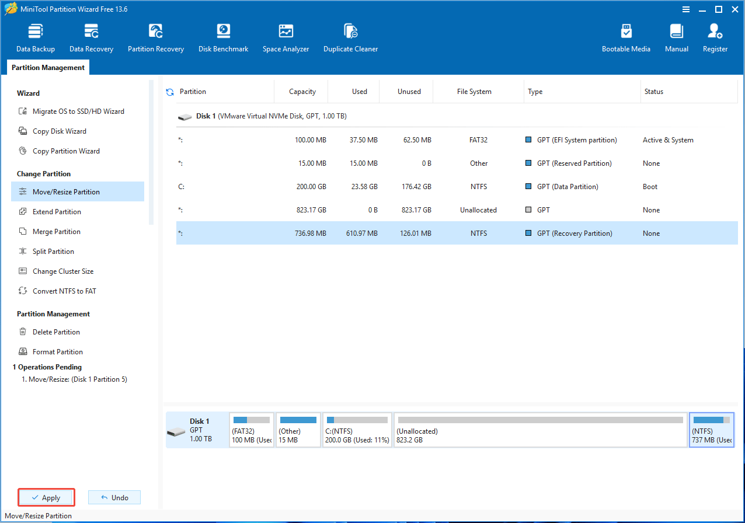The width and height of the screenshot is (745, 523).
Task: Refresh the partition list
Action: point(169,91)
